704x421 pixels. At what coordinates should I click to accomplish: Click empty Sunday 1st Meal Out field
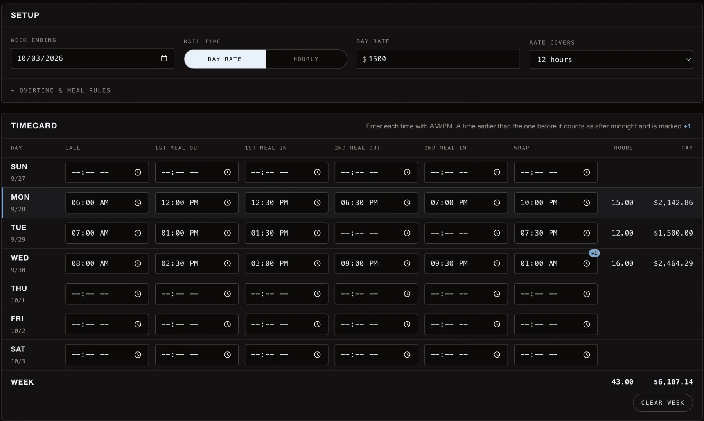pyautogui.click(x=197, y=172)
